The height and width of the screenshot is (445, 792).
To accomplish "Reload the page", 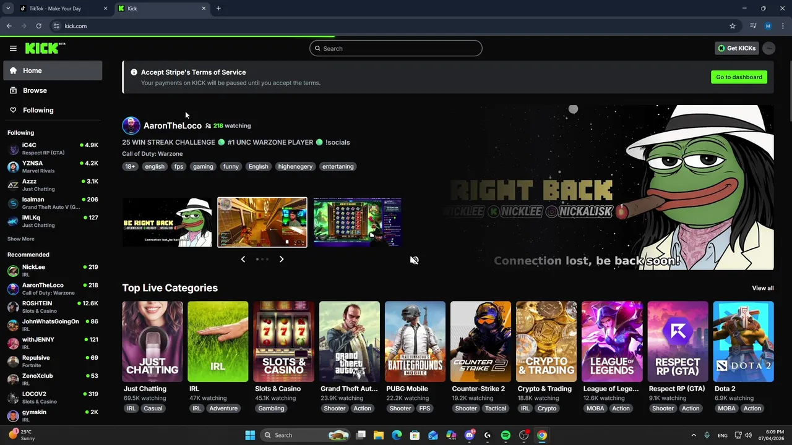I will pyautogui.click(x=38, y=26).
